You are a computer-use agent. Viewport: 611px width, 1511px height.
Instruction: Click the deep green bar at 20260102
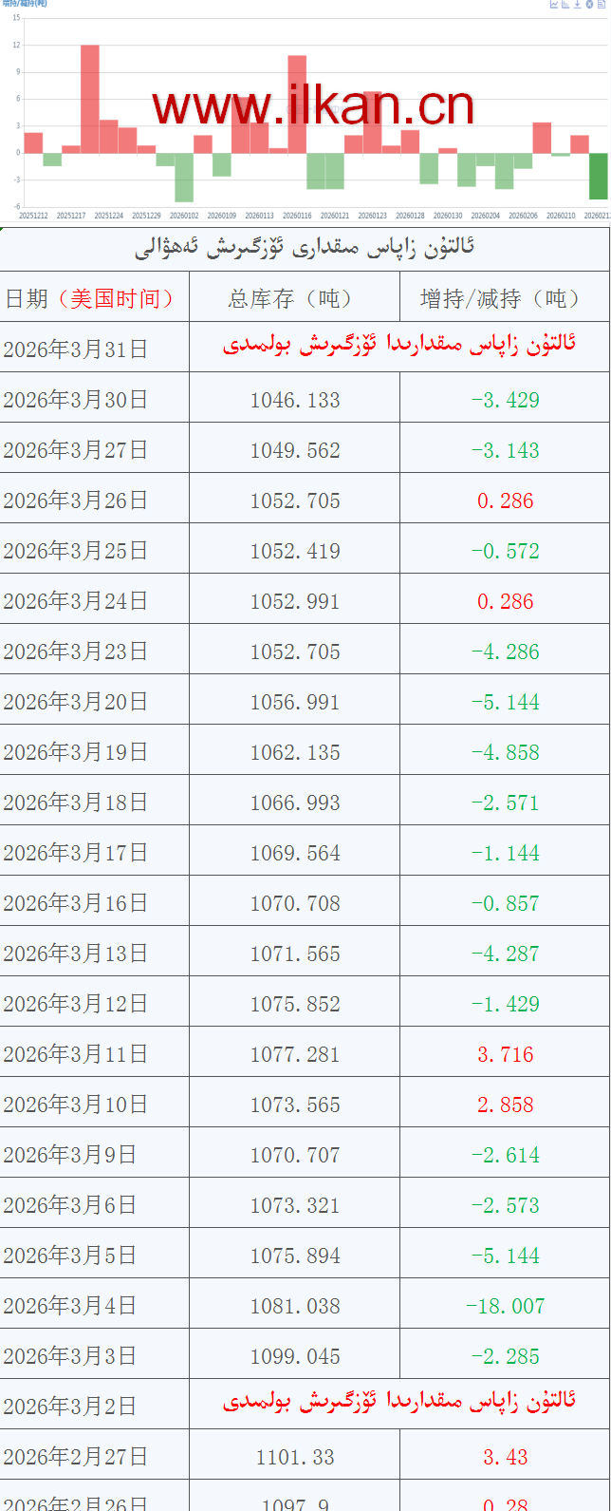pyautogui.click(x=184, y=178)
